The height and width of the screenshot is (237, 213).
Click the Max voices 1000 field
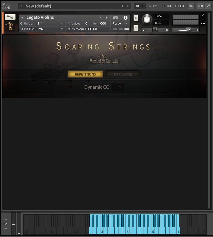pos(103,24)
